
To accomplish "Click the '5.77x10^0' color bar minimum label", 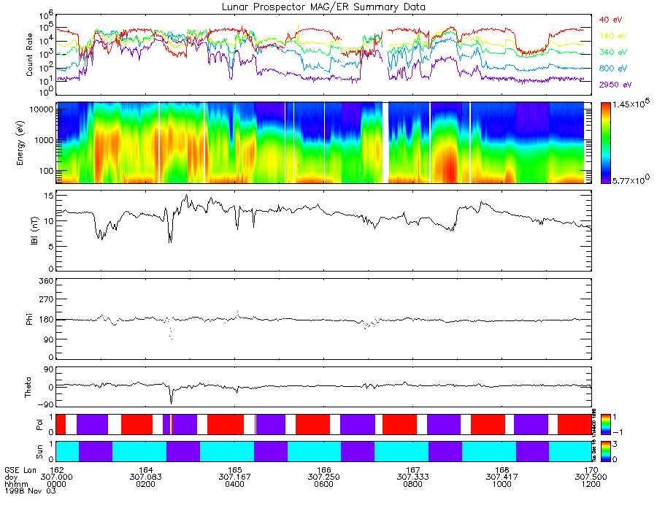I will pyautogui.click(x=631, y=180).
